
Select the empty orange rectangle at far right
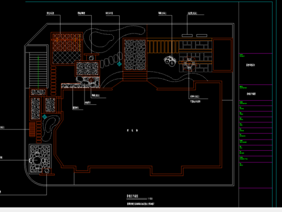222,55
